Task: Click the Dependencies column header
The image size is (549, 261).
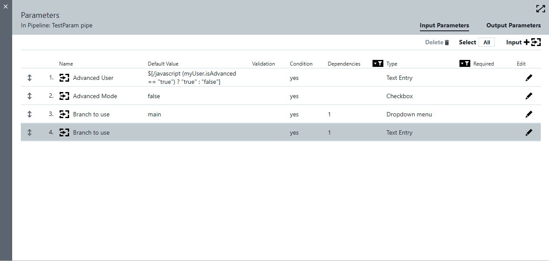Action: 344,64
